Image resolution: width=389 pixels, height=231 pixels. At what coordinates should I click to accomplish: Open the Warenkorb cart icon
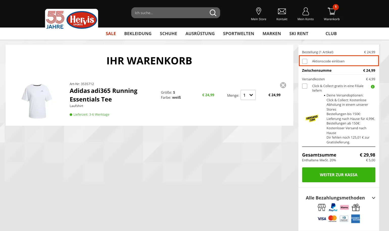332,11
